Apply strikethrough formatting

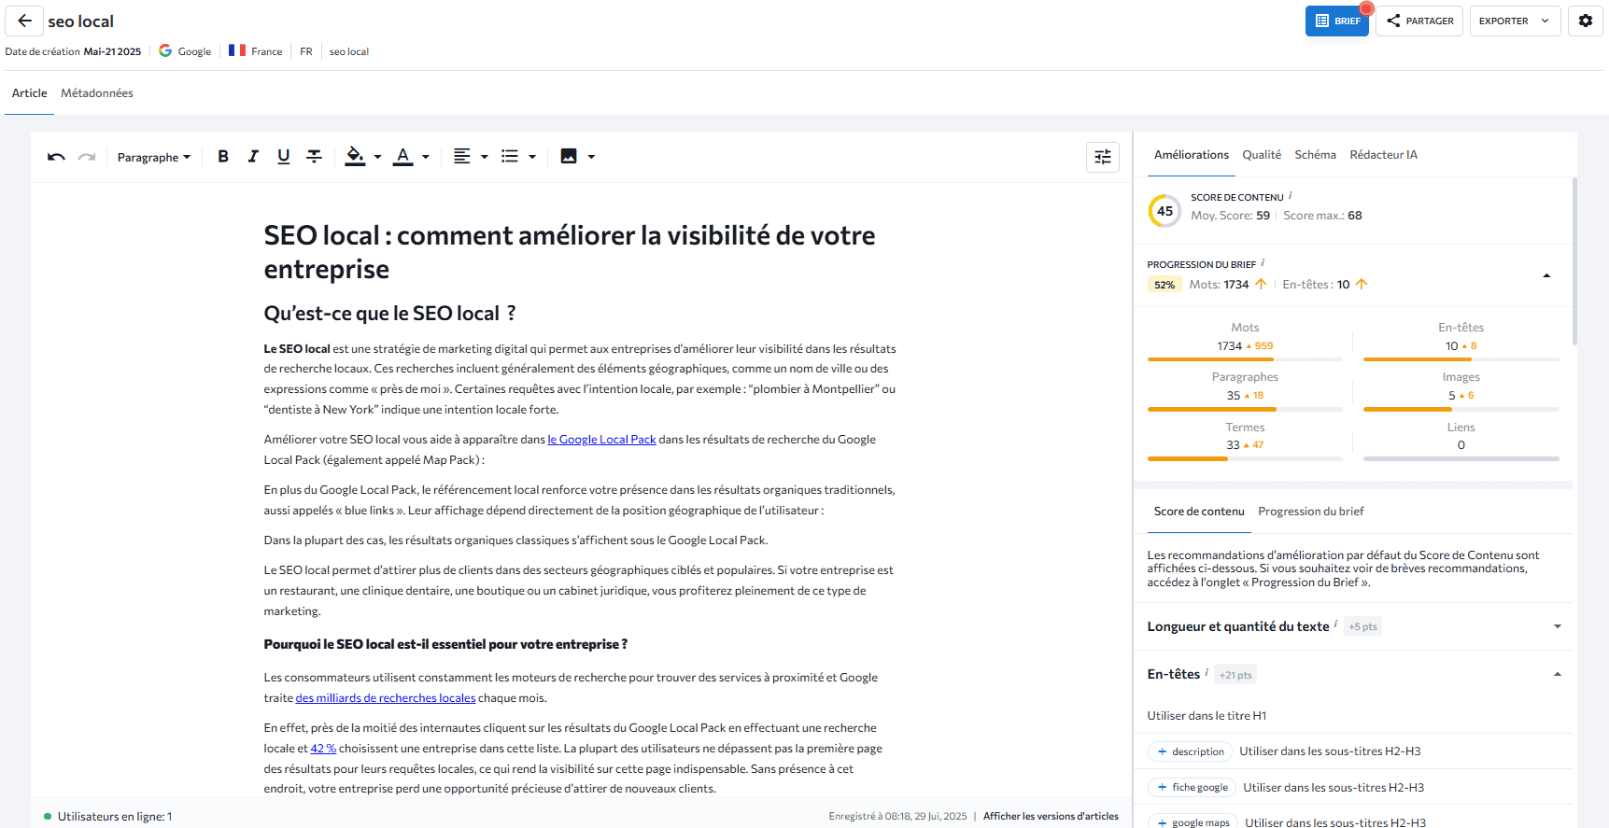click(x=315, y=157)
